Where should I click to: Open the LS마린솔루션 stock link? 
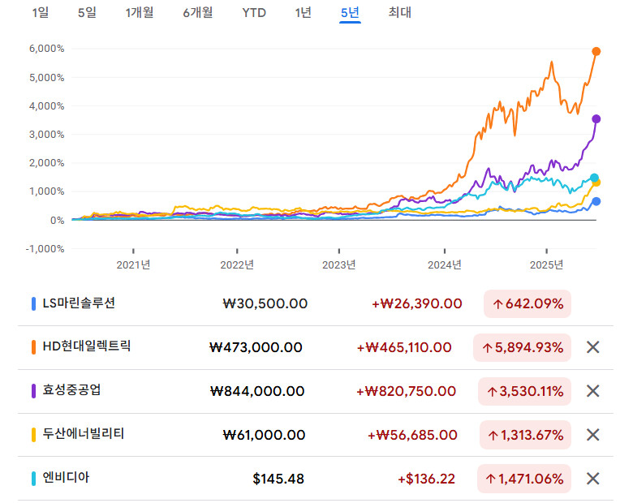click(79, 303)
